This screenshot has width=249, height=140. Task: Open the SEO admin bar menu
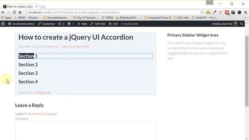pyautogui.click(x=113, y=24)
